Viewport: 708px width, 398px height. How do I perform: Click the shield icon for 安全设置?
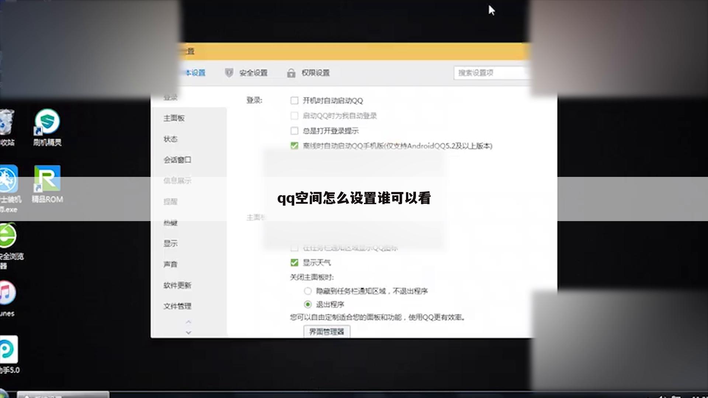tap(229, 73)
